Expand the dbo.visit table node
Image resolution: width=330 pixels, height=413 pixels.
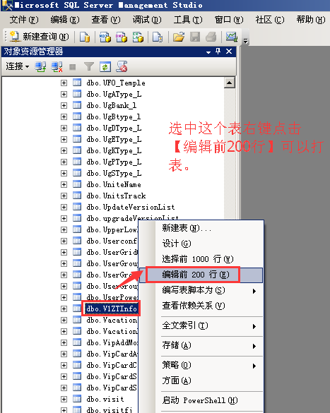tap(64, 400)
